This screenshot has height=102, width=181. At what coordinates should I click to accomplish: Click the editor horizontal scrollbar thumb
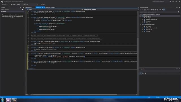[x=74, y=95]
